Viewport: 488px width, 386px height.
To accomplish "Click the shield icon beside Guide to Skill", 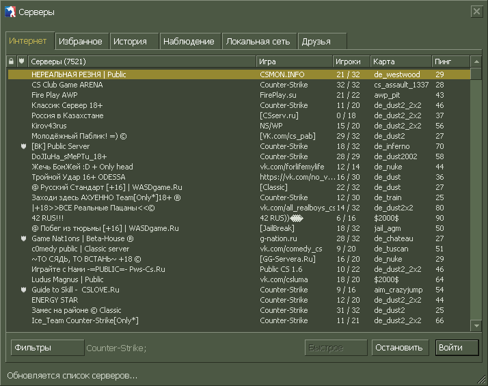I will pos(23,290).
